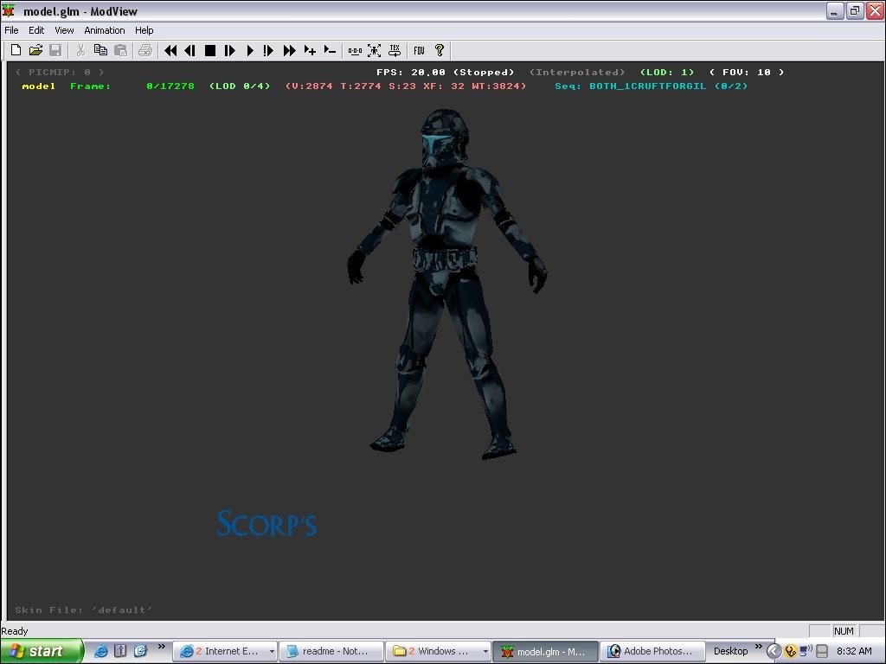Step back one animation frame
This screenshot has height=664, width=886.
tap(189, 51)
